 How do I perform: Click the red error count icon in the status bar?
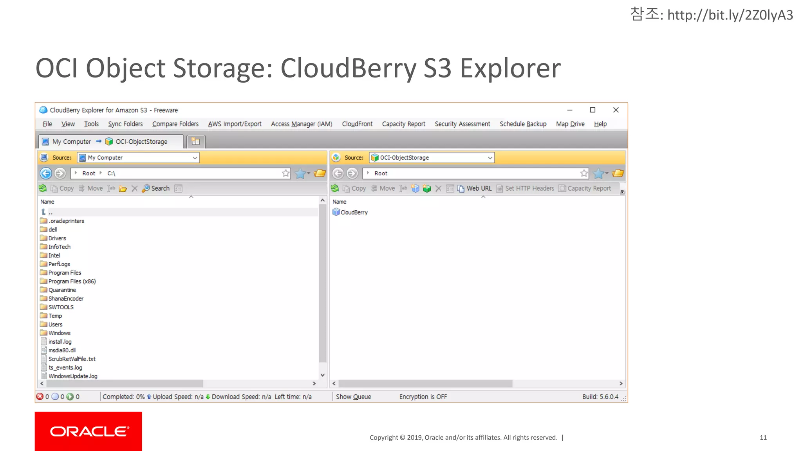40,397
